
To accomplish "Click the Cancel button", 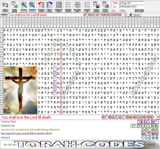I will tap(134, 15).
